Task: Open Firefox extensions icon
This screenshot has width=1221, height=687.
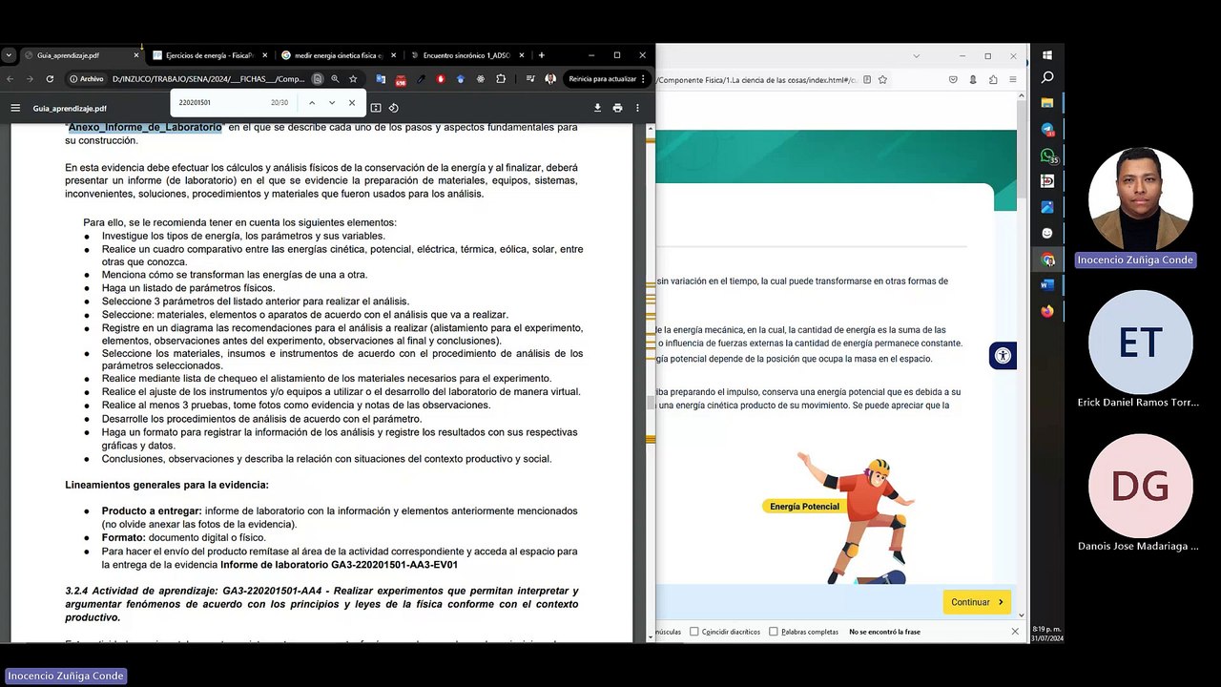Action: (x=993, y=80)
